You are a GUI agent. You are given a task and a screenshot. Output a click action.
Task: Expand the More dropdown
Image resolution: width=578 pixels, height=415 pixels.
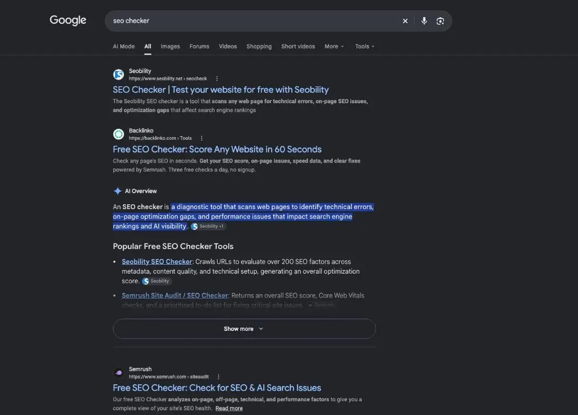click(334, 47)
